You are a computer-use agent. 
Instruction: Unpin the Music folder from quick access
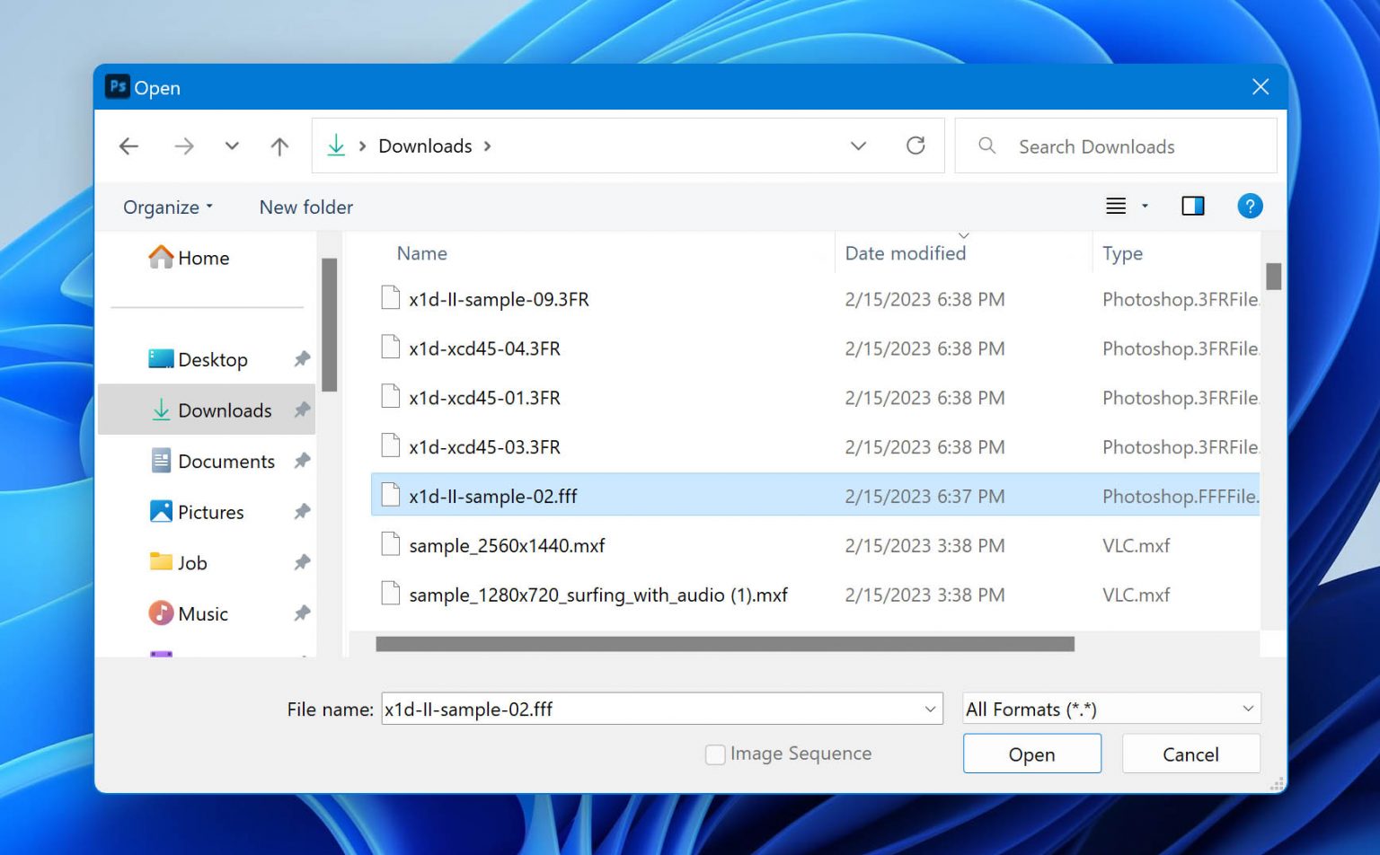pos(302,613)
